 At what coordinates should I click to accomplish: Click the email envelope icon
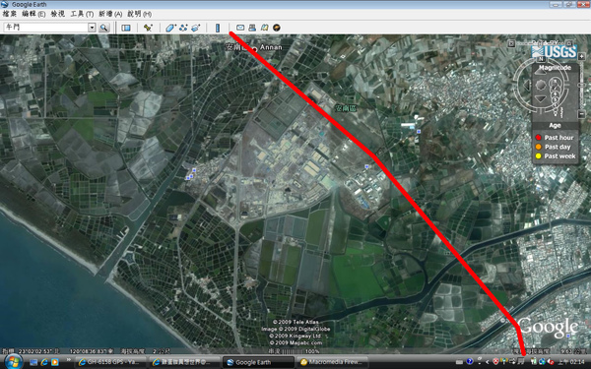(x=240, y=28)
